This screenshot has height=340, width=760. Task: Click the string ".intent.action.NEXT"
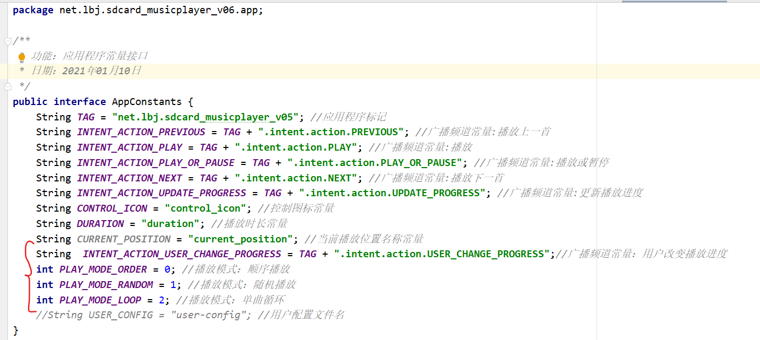click(297, 178)
